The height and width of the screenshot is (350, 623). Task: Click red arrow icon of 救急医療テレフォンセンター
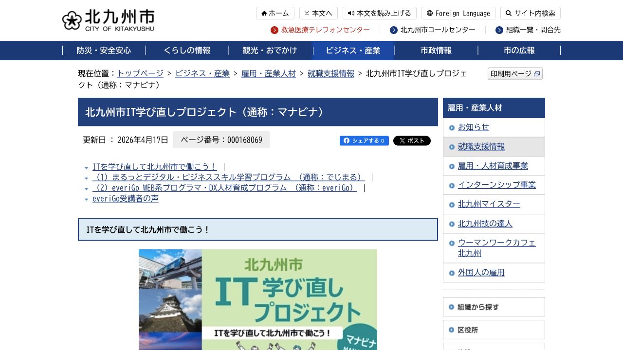pos(275,30)
